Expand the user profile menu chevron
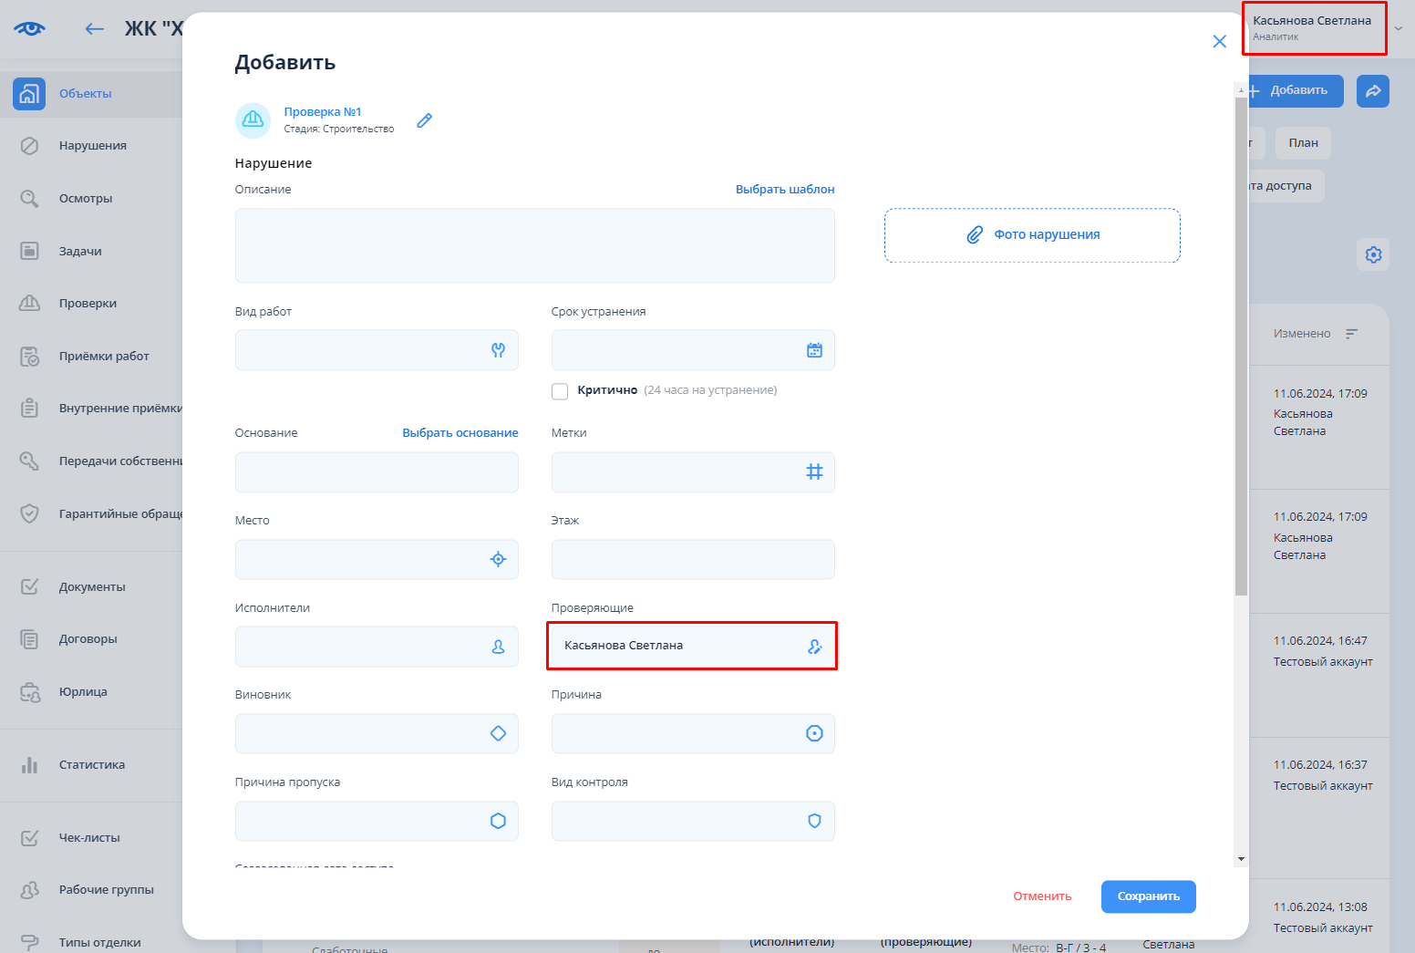This screenshot has height=953, width=1415. pos(1399,29)
